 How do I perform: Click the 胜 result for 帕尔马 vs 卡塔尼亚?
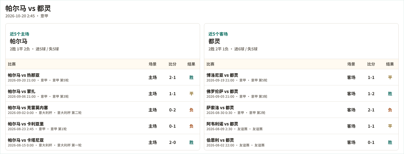[x=191, y=142]
